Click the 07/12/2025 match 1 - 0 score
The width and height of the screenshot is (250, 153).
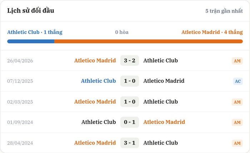coord(130,81)
